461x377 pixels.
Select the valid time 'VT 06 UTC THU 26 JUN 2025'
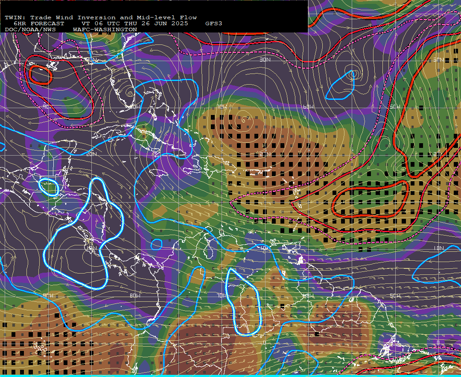135,24
